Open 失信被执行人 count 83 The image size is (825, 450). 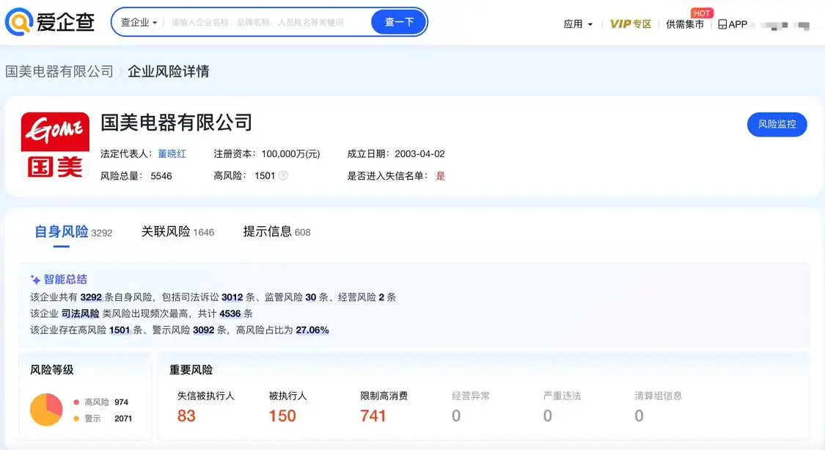(x=186, y=415)
